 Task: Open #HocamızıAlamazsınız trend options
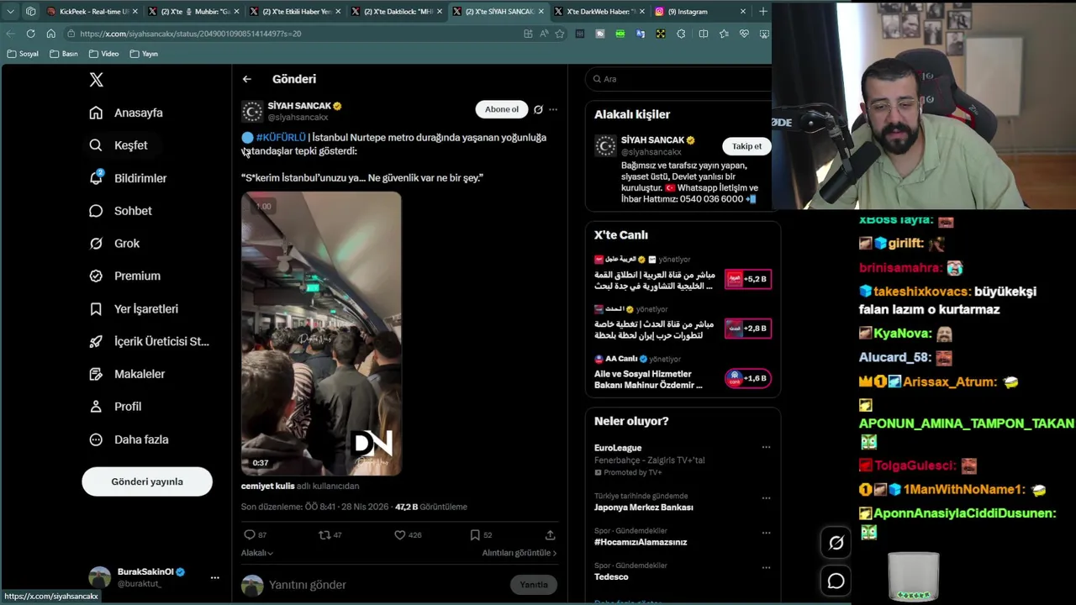tap(766, 533)
